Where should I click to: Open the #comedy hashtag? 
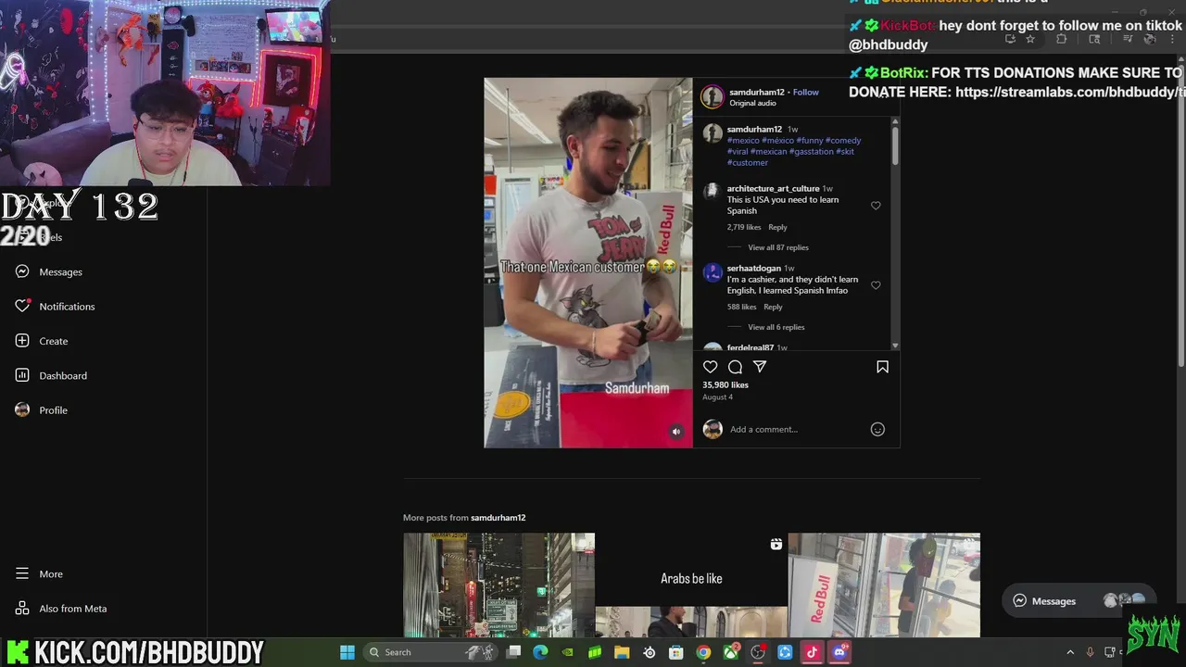(843, 140)
